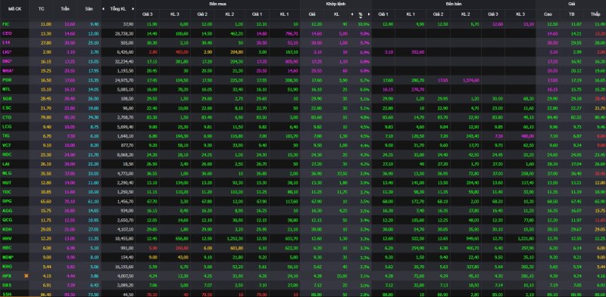Click the Cao high price header

coord(548,14)
